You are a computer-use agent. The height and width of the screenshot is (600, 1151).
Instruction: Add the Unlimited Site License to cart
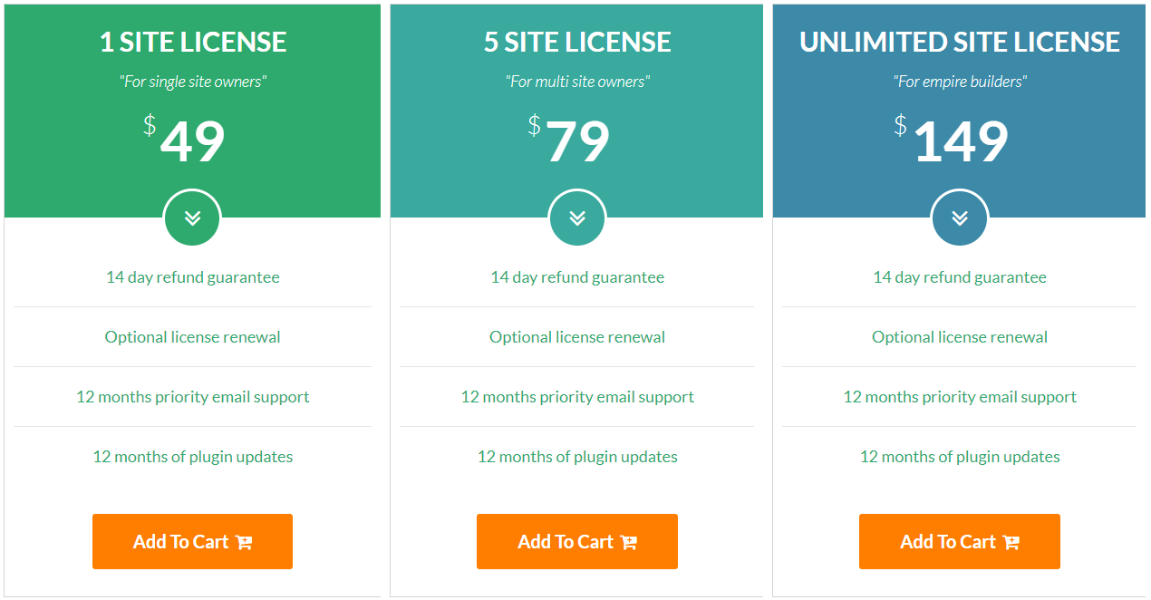click(x=959, y=541)
